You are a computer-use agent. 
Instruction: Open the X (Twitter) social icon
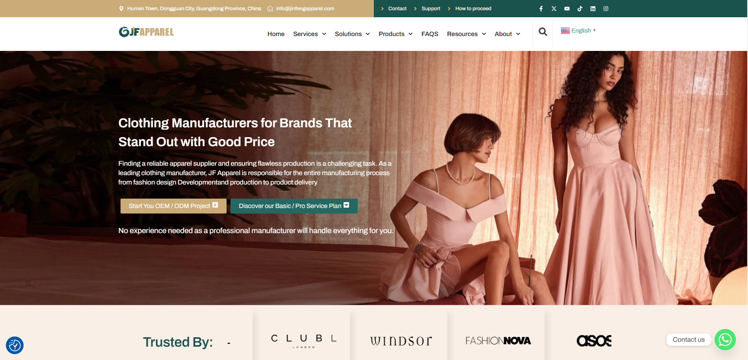click(554, 9)
